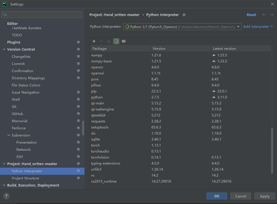
Task: Click the project icon beside Project Structure
Action: [78, 178]
